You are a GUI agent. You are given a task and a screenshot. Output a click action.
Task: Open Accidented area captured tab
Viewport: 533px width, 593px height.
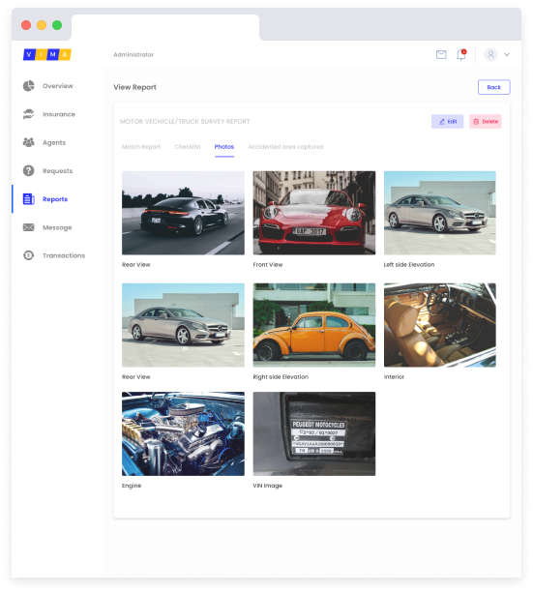pyautogui.click(x=285, y=147)
